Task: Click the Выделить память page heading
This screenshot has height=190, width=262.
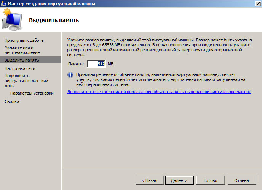Action: (54, 20)
